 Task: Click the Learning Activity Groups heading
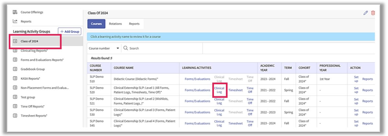[x=31, y=31]
